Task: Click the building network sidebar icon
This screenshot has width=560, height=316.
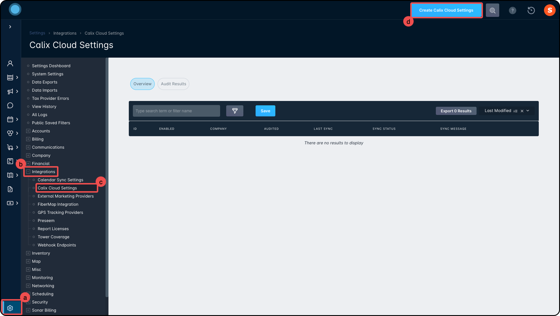Action: click(10, 77)
